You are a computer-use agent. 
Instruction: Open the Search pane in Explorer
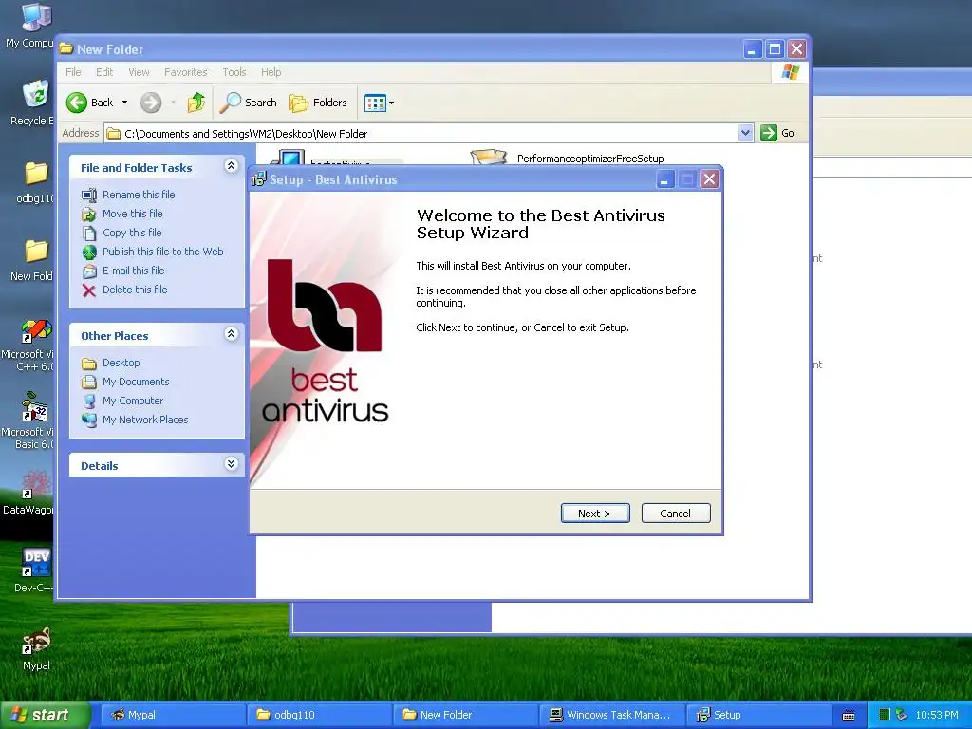pos(249,103)
